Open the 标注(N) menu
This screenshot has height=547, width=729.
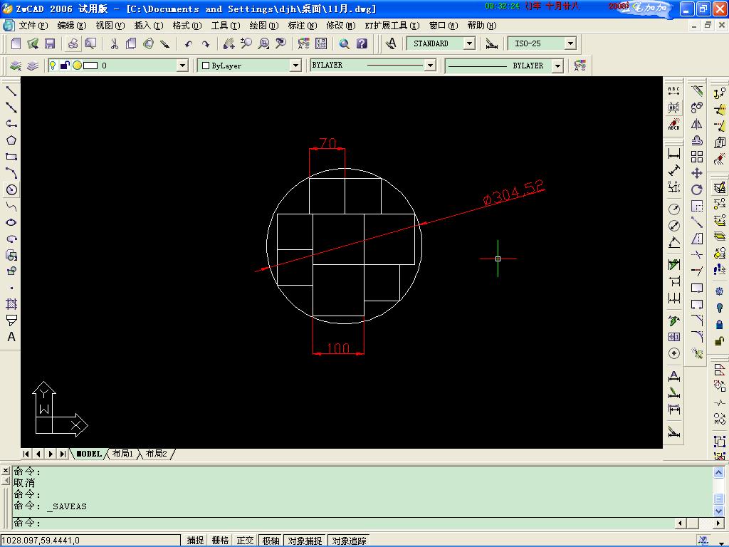(x=303, y=26)
